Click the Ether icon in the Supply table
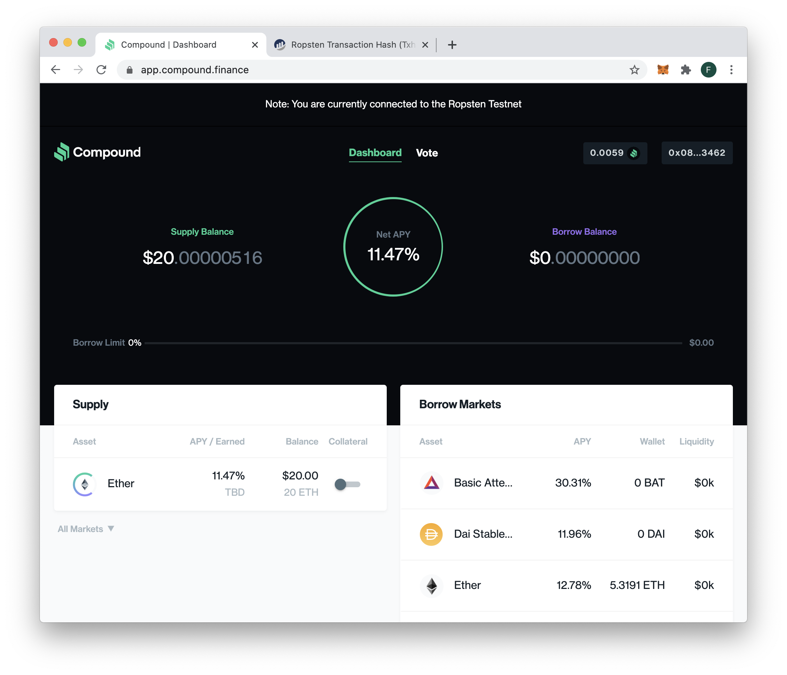The image size is (787, 675). click(84, 484)
